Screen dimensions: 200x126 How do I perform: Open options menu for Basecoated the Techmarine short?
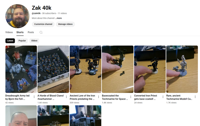[131, 97]
